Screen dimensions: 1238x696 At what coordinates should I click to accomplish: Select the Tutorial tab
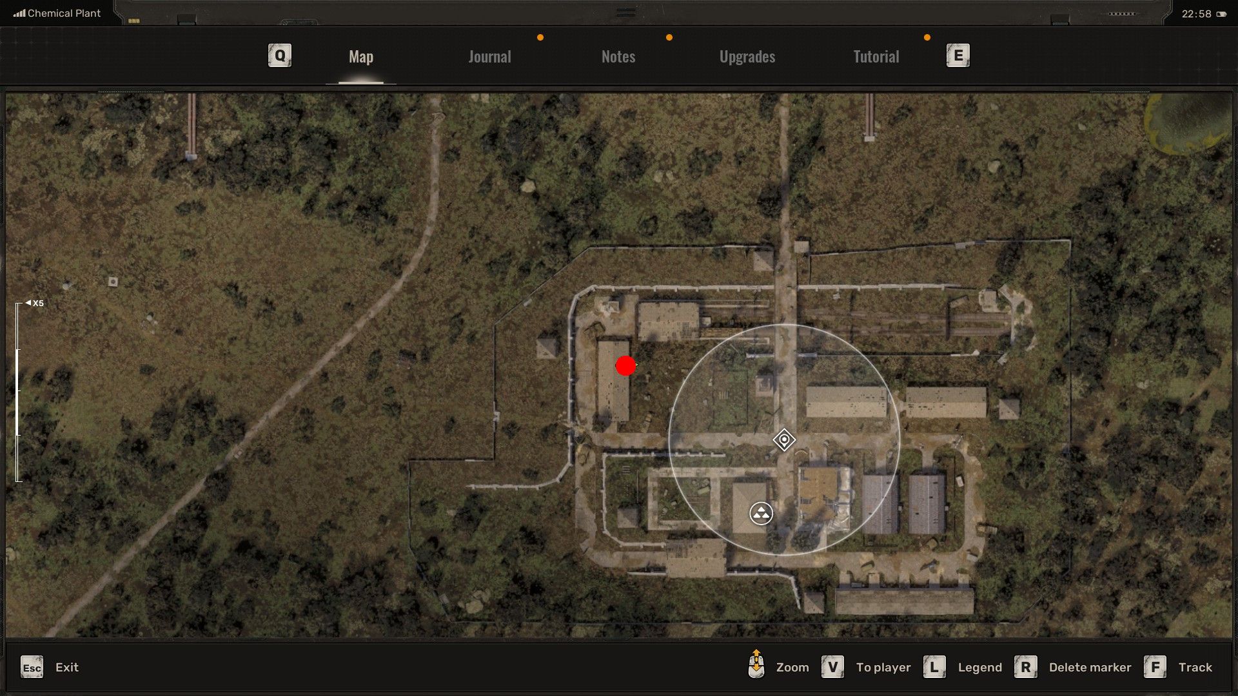point(876,57)
